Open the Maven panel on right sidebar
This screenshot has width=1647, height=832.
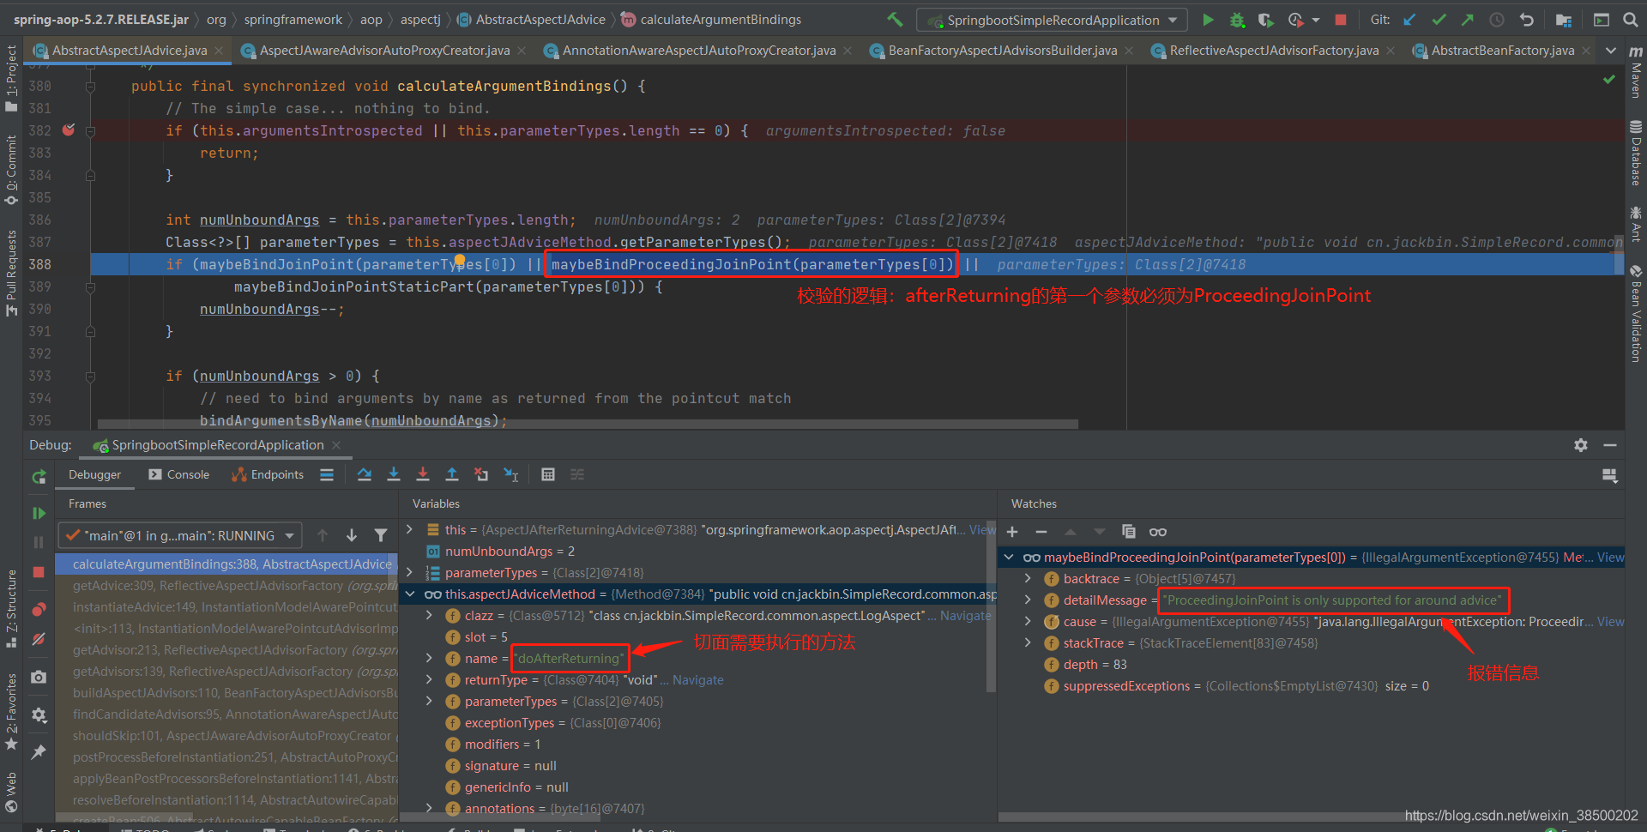pos(1635,81)
